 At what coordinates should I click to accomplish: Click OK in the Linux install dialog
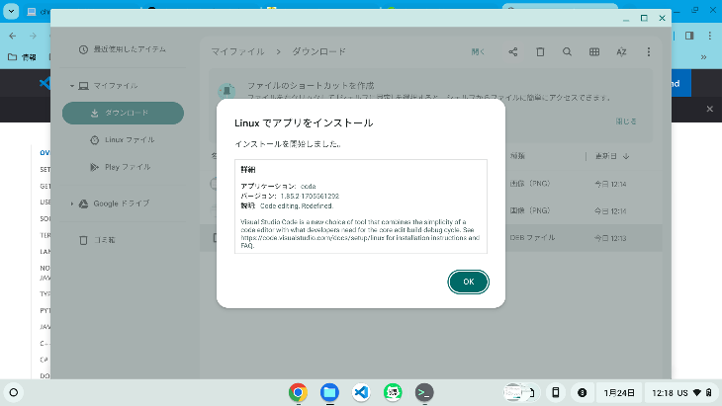(468, 282)
